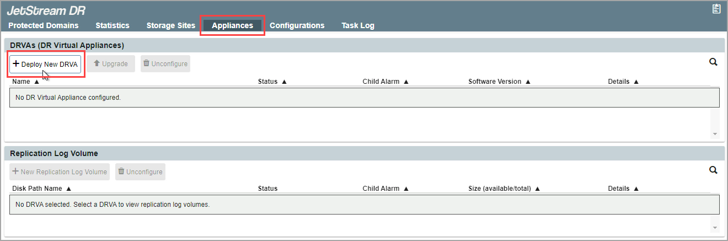Switch to the Statistics tab
This screenshot has width=728, height=241.
click(113, 25)
